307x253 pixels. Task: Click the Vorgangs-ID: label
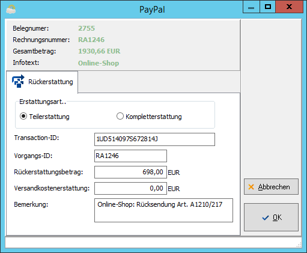click(33, 156)
